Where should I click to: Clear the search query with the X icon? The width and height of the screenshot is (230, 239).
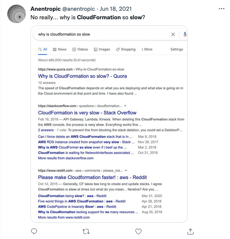point(173,34)
